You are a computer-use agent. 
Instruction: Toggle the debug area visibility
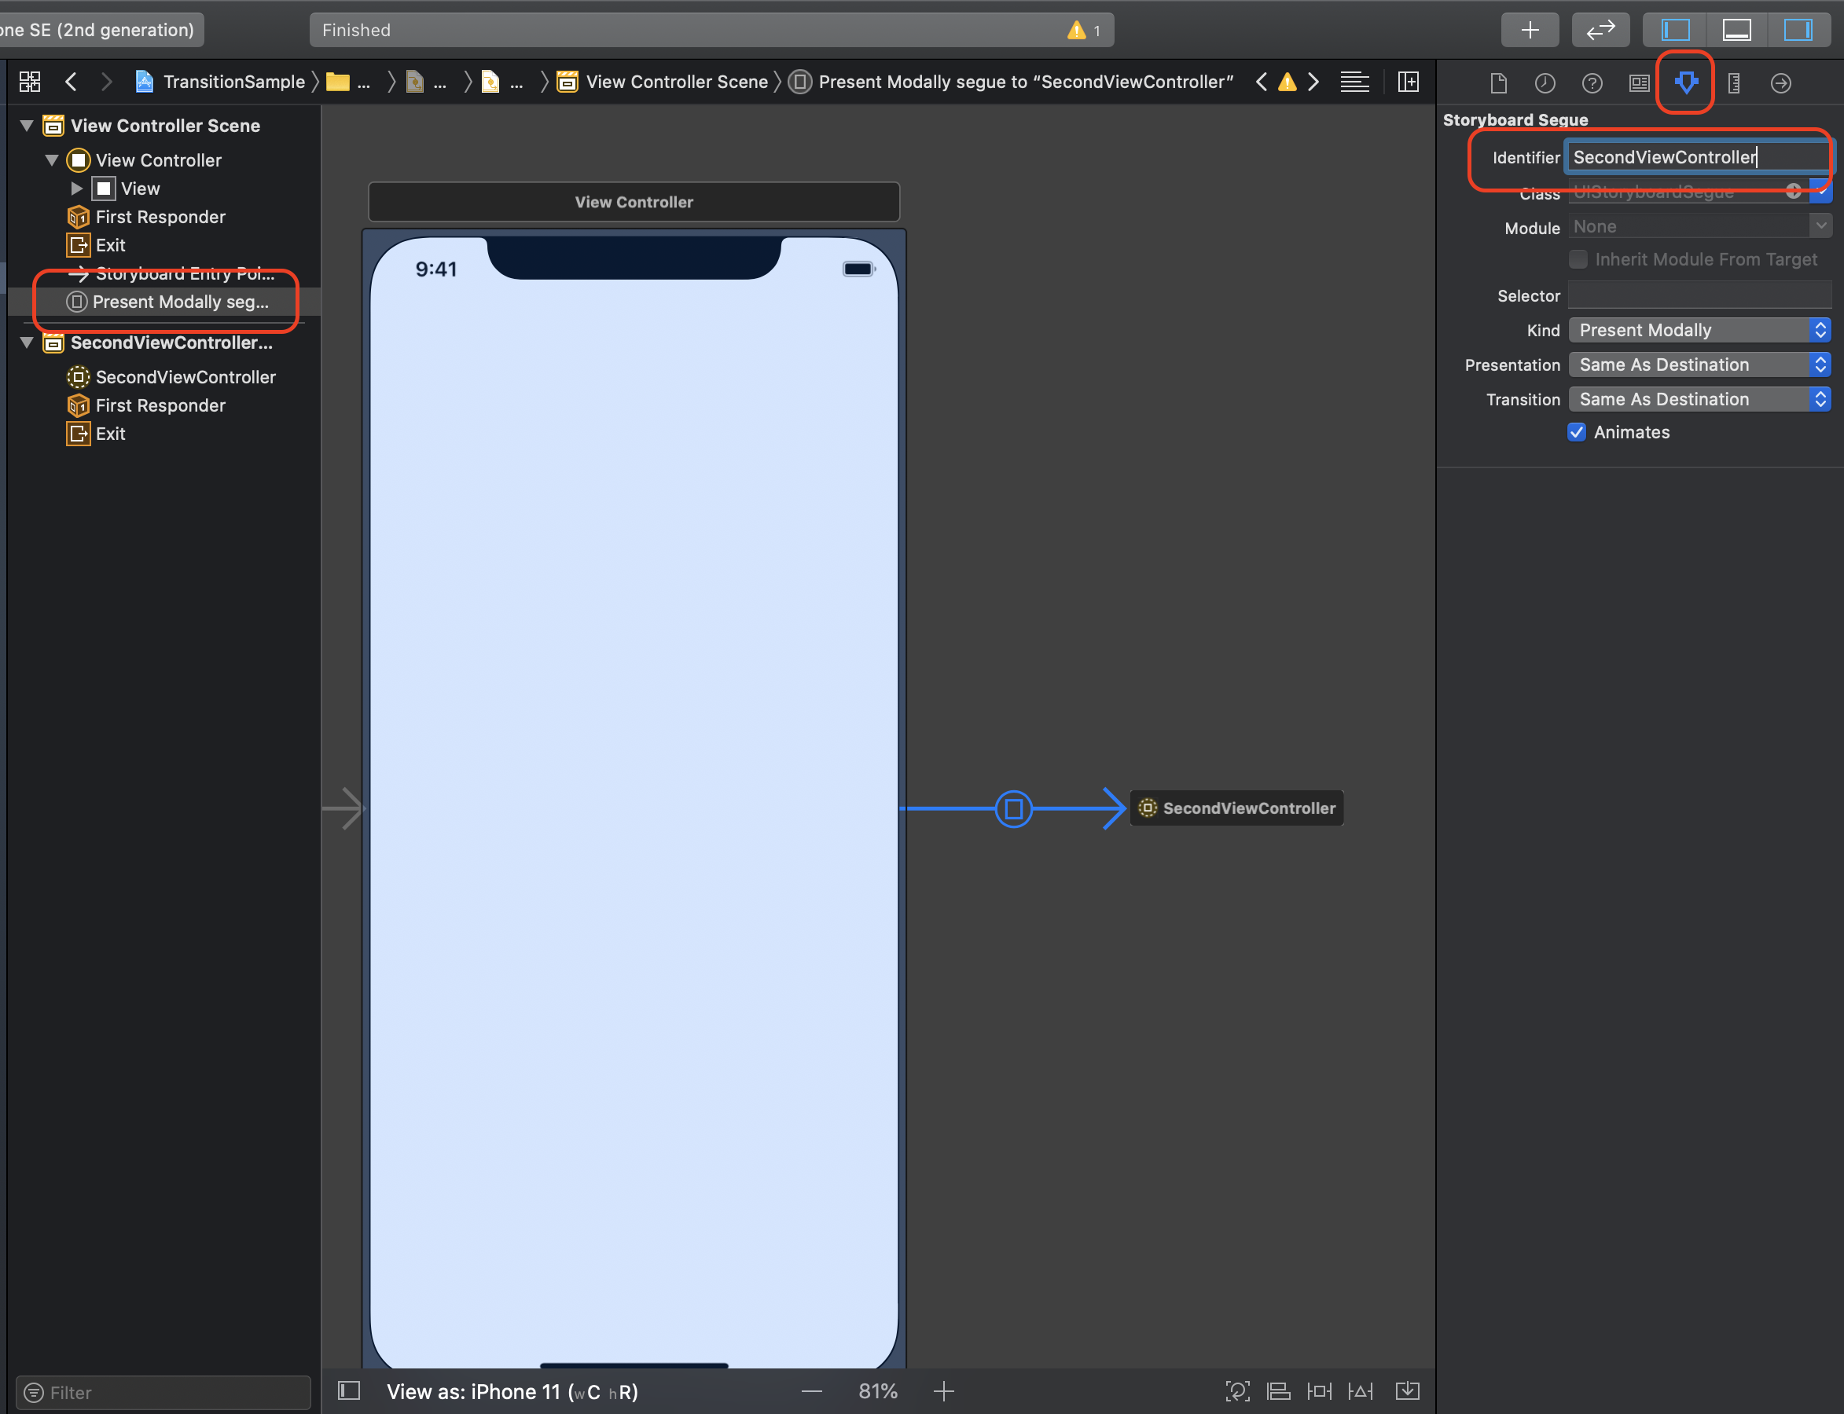[x=1736, y=31]
